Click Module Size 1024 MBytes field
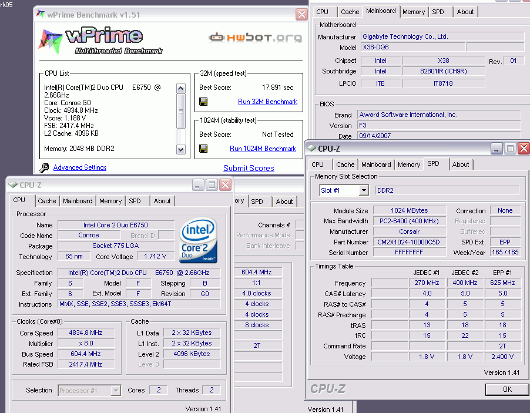Screen dimensions: 530x413 pos(408,210)
